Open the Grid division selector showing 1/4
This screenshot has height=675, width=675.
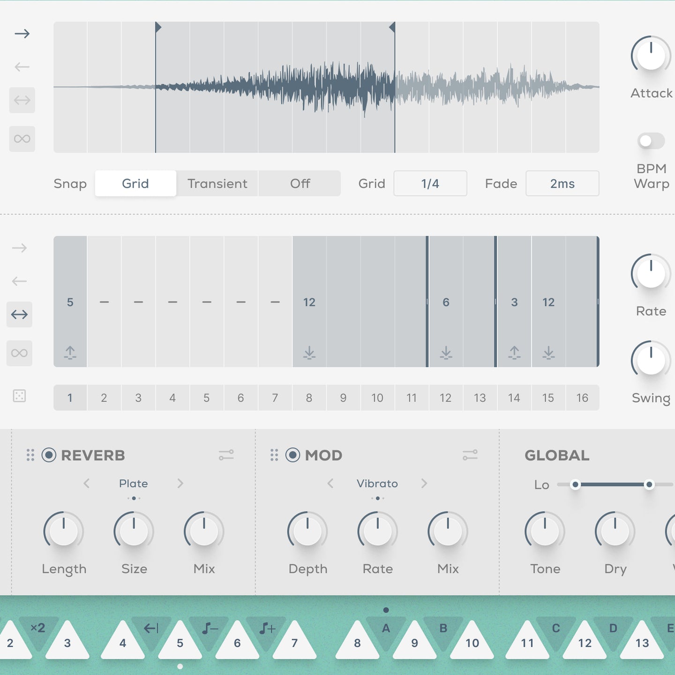(x=430, y=183)
